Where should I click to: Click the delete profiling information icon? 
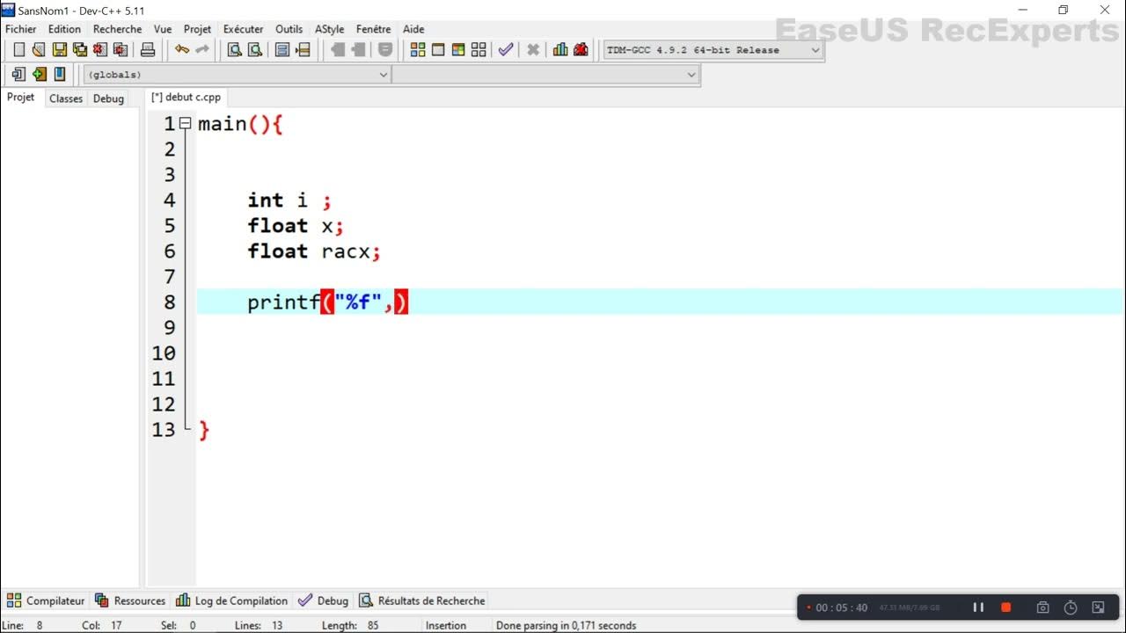[x=581, y=50]
